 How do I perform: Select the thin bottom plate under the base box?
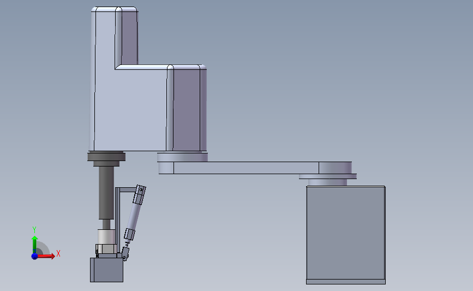click(346, 282)
